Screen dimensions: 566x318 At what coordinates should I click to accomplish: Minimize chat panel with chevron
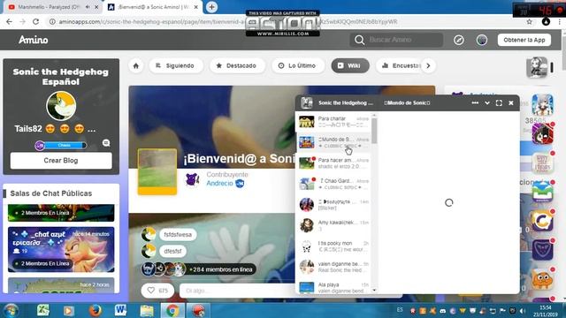click(487, 103)
